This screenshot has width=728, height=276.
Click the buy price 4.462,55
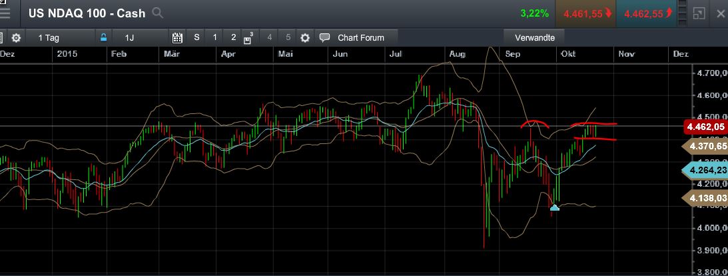[647, 13]
